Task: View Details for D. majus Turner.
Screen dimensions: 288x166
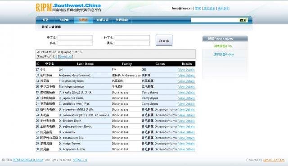Action: coord(186,144)
